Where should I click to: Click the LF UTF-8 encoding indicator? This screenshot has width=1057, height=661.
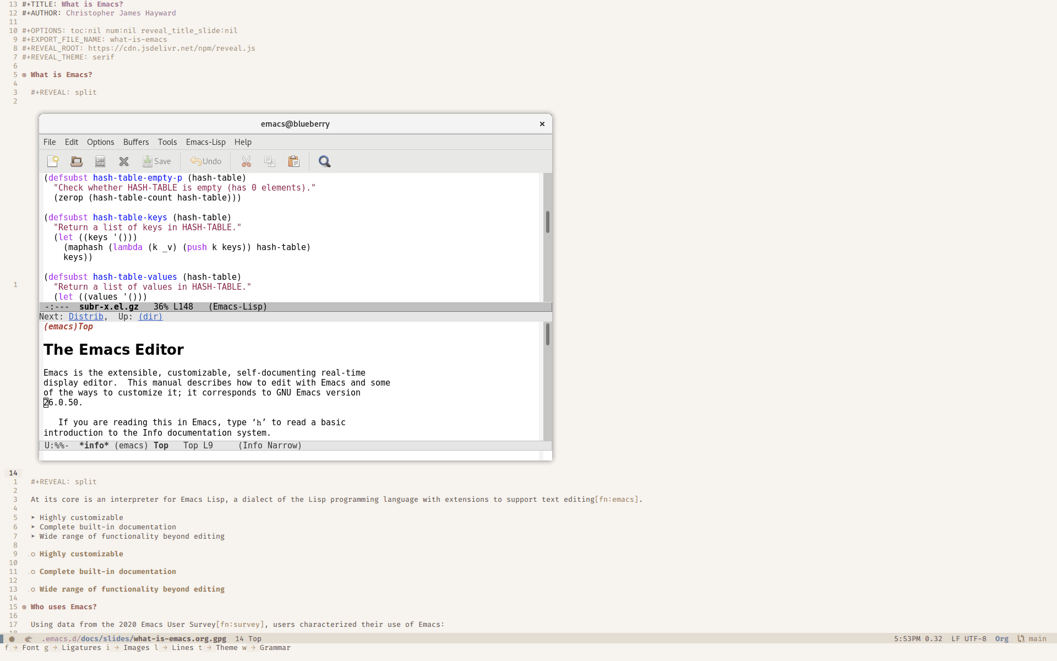969,639
